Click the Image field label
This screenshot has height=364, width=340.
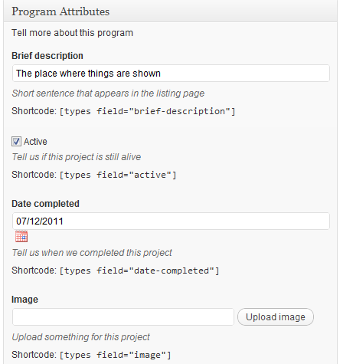pos(25,300)
